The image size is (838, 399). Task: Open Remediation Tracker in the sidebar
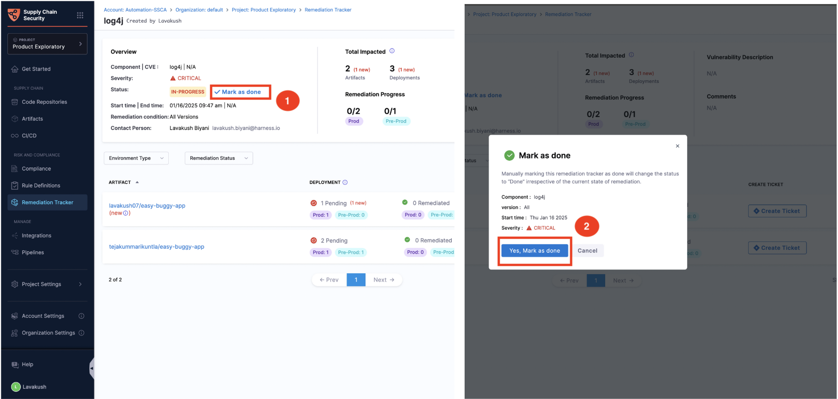(47, 202)
